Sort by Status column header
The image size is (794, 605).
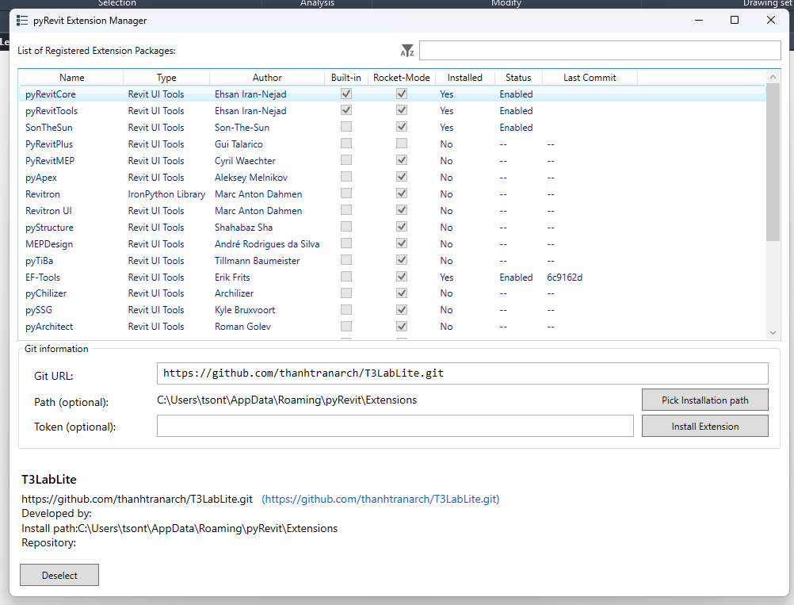coord(518,78)
